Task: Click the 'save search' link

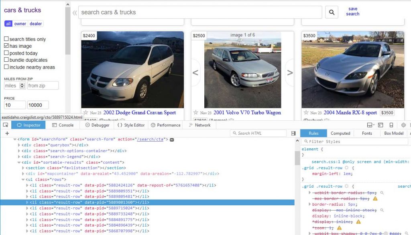Action: point(352,11)
